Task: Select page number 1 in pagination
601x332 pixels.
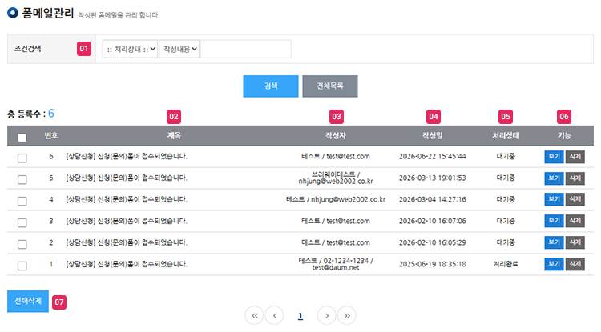Action: (300, 315)
